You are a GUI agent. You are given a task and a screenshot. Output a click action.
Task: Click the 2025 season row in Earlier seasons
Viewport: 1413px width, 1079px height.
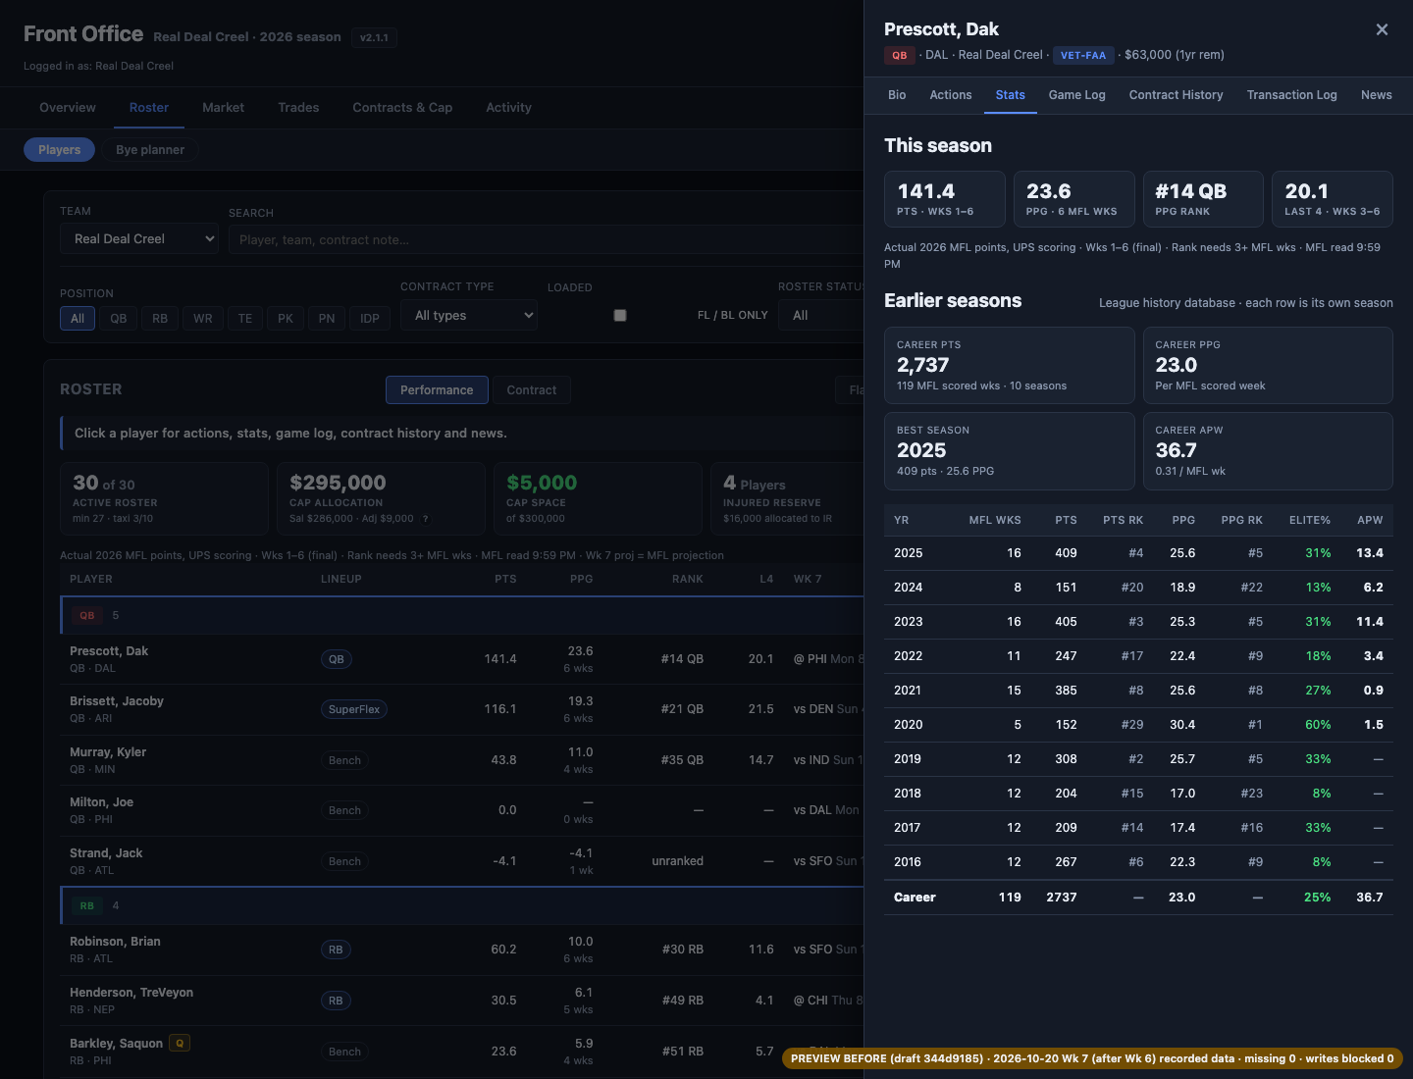(1138, 553)
